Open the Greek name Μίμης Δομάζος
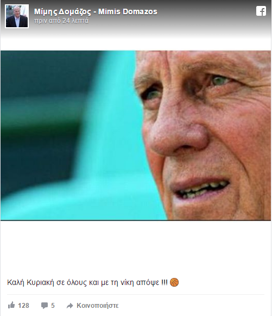The image size is (272, 316). point(62,11)
